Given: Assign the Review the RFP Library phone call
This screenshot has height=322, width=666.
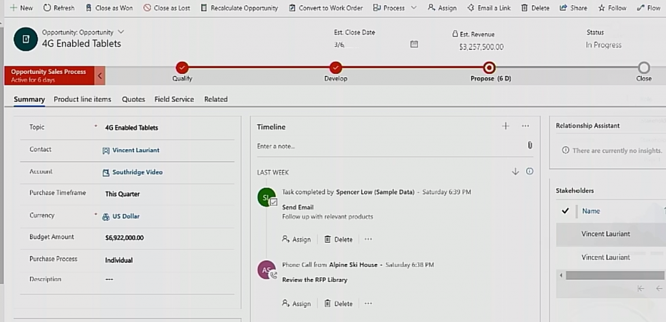Looking at the screenshot, I should pos(297,303).
